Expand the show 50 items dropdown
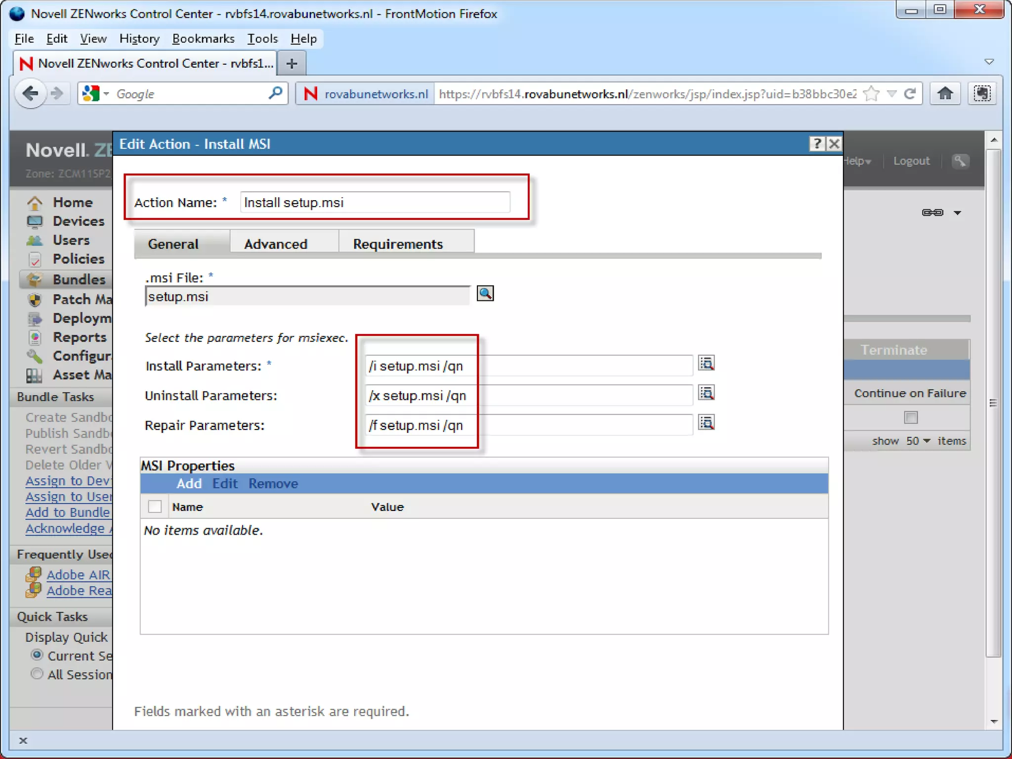 [x=918, y=441]
